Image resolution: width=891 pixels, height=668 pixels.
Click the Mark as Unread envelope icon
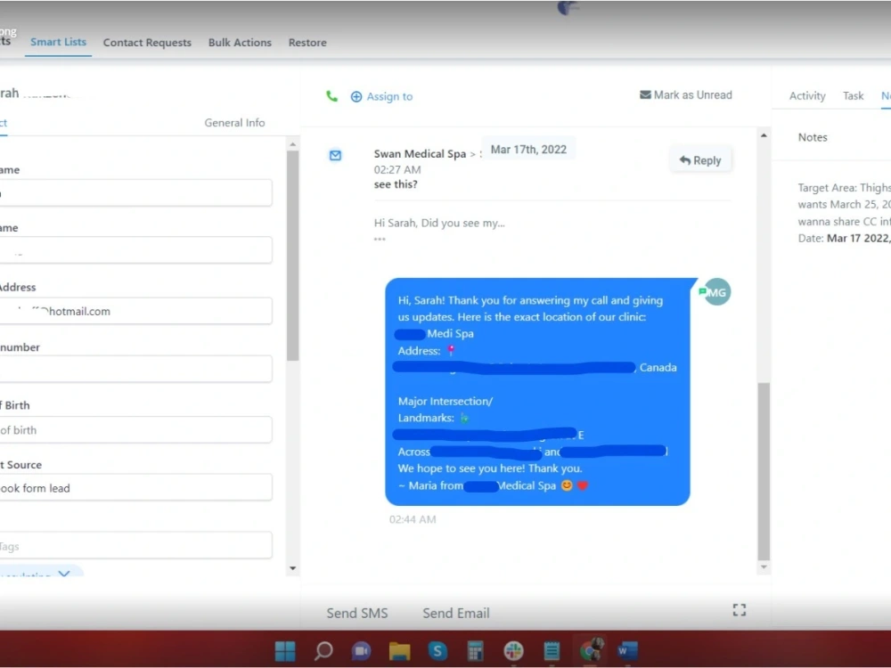(x=645, y=95)
